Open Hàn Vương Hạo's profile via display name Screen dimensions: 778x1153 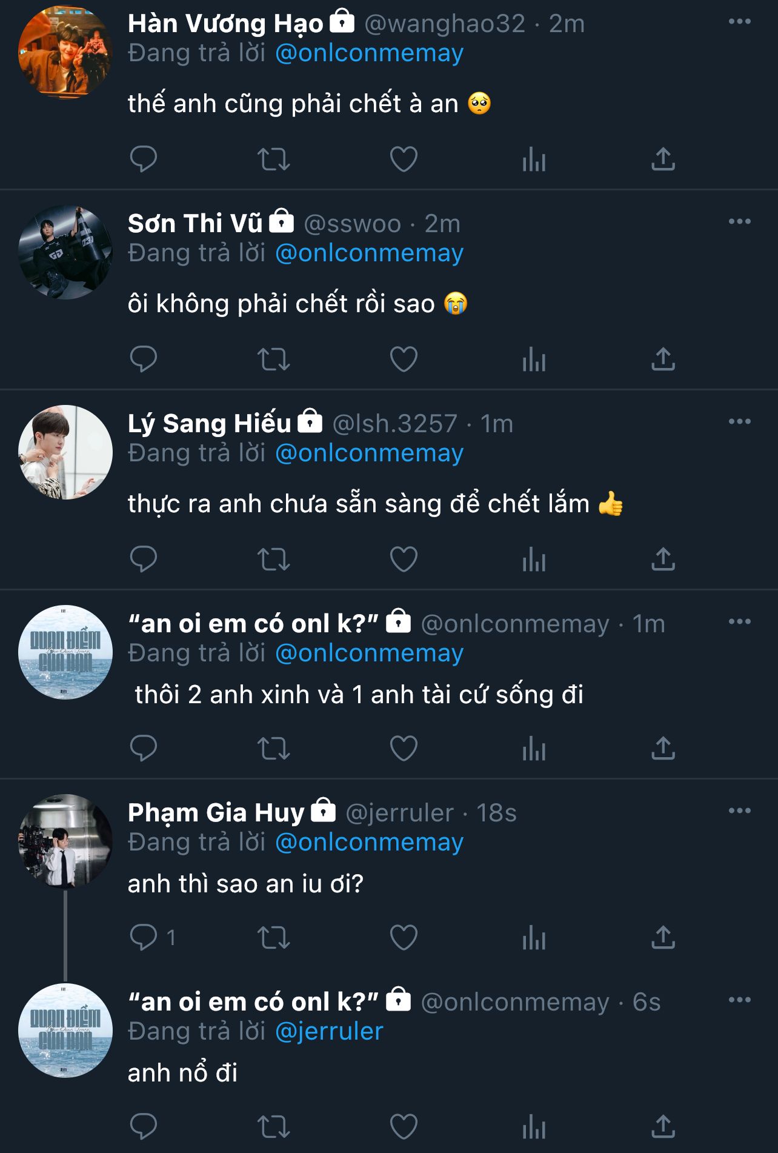click(x=225, y=24)
